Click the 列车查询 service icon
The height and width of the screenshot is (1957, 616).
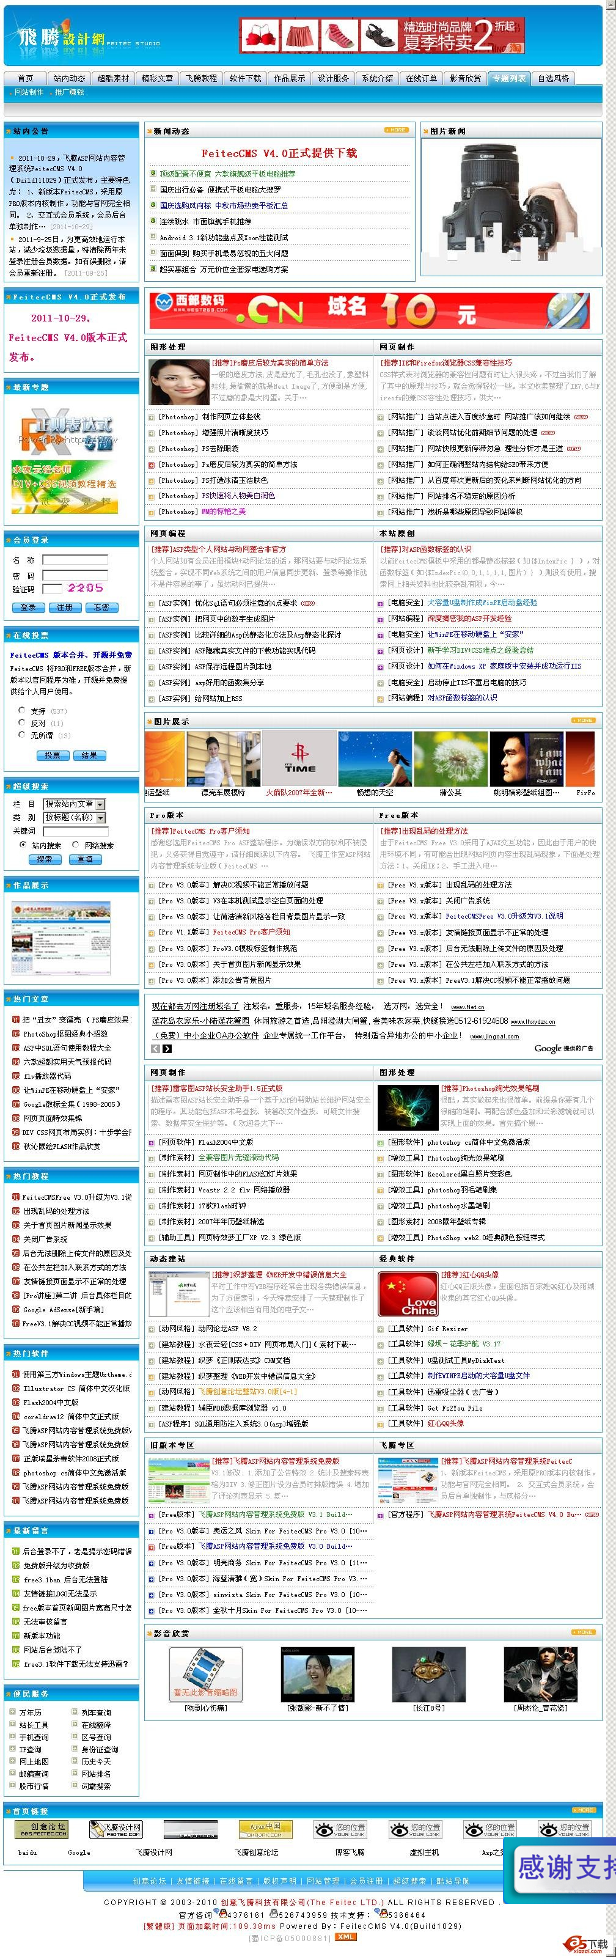point(75,1713)
